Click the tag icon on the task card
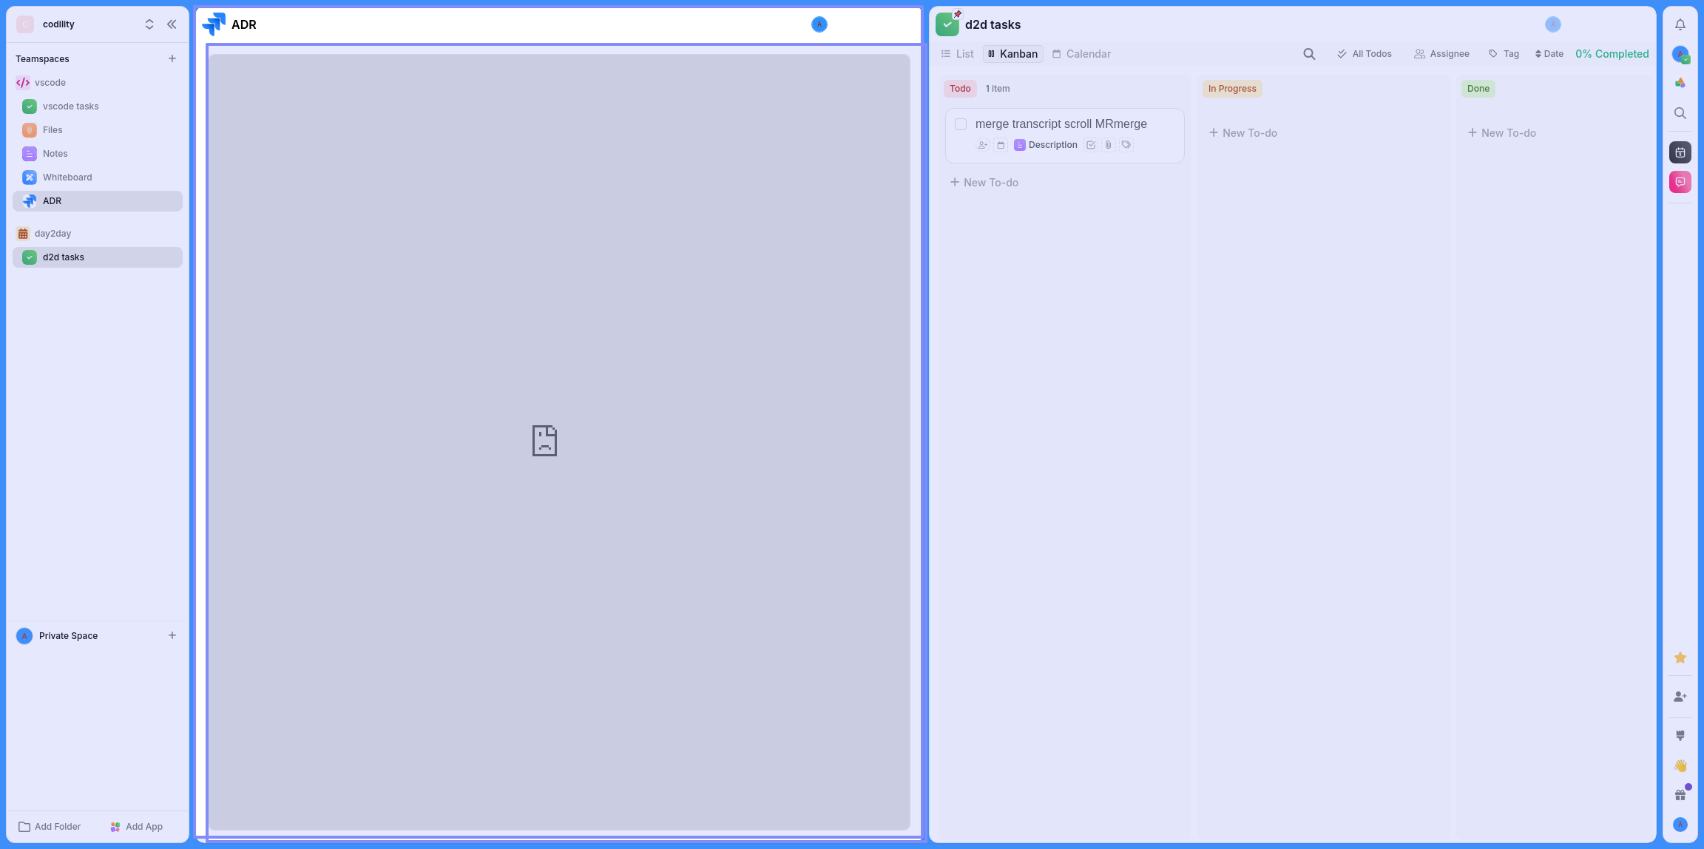 pos(1126,145)
